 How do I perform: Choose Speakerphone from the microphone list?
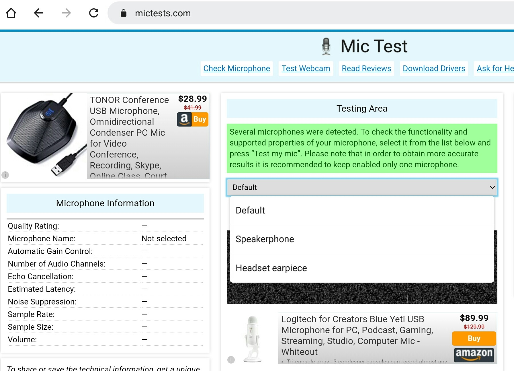[362, 239]
